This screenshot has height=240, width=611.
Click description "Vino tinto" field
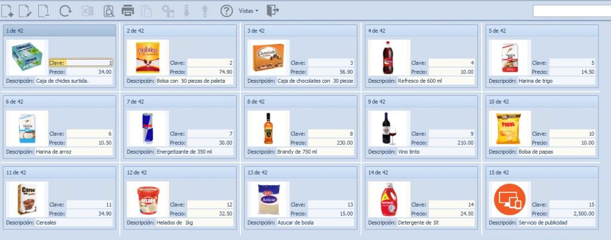click(436, 152)
